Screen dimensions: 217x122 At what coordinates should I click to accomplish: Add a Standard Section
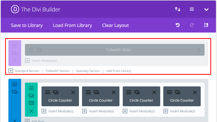pyautogui.click(x=27, y=71)
